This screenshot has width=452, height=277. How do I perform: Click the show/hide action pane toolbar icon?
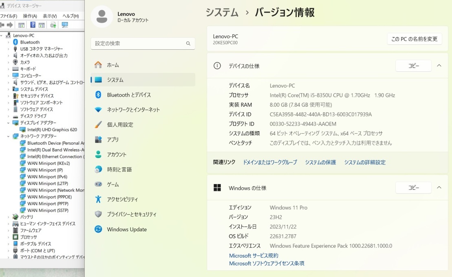tap(42, 25)
